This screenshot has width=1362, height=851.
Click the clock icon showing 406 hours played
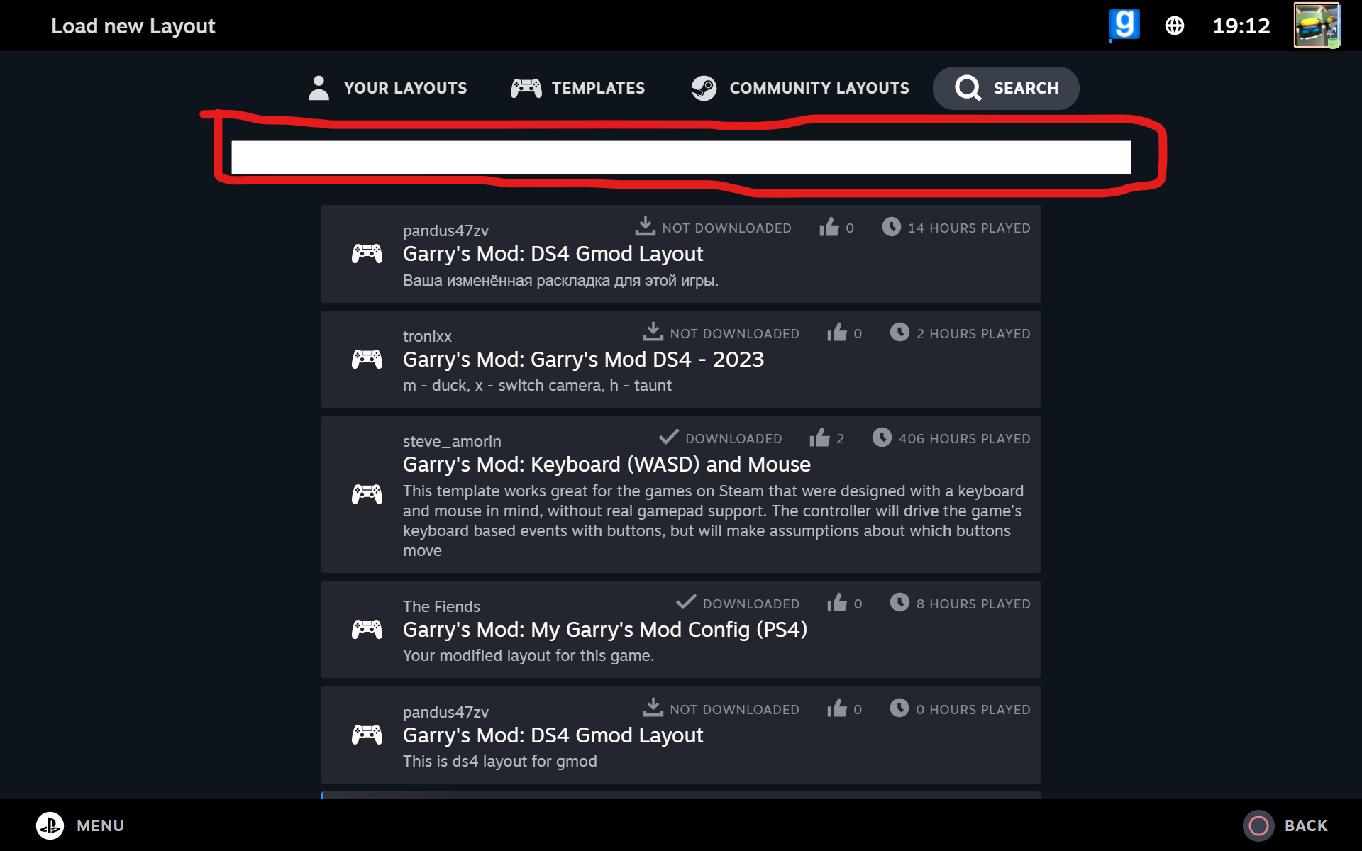click(x=882, y=438)
